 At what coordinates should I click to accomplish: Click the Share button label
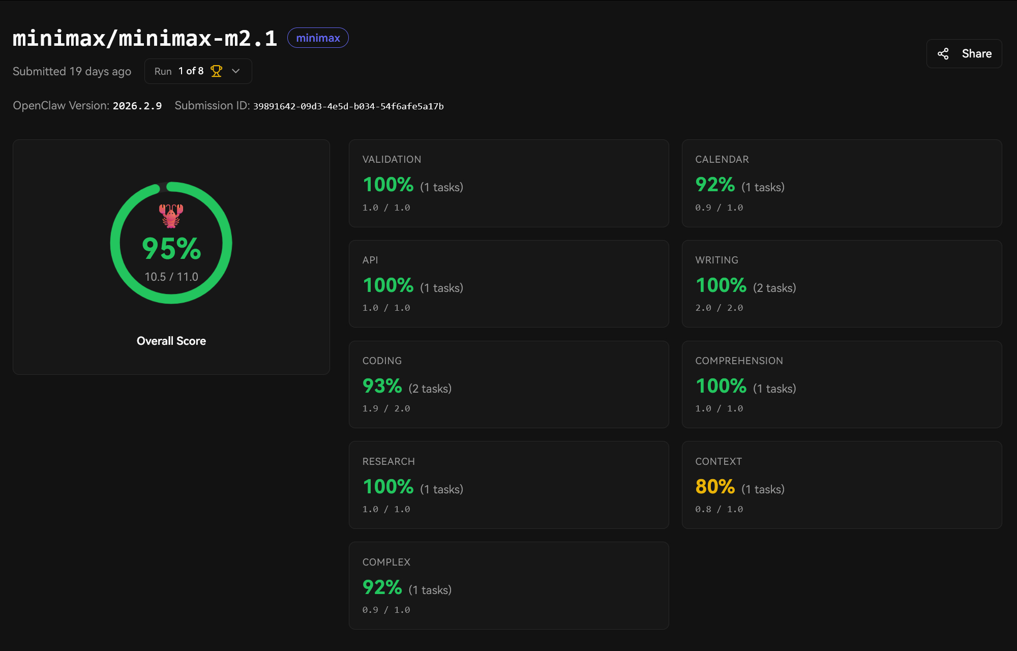tap(976, 54)
